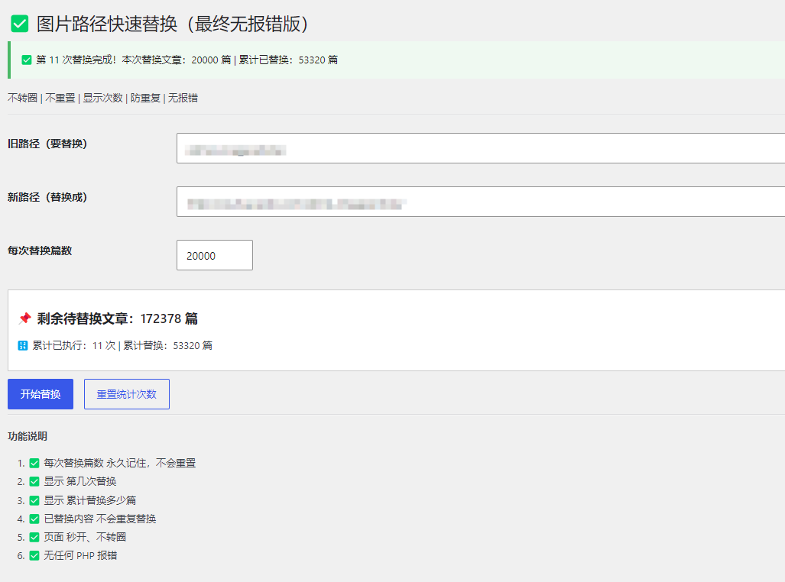Focus the 新路径（替换成）input field

(x=481, y=202)
